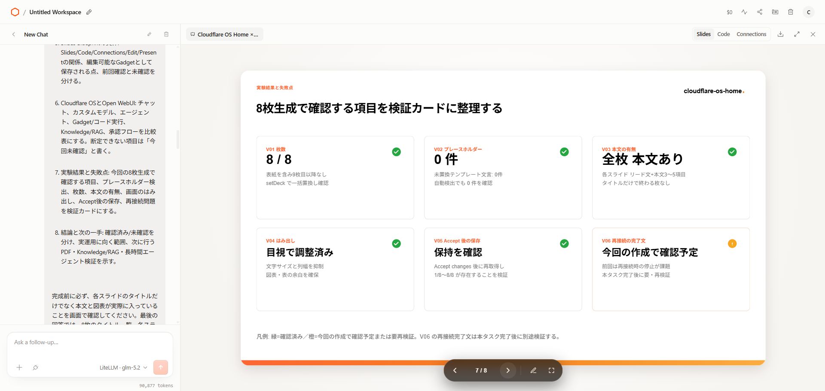
Task: Switch to the Code tab
Action: pos(724,34)
